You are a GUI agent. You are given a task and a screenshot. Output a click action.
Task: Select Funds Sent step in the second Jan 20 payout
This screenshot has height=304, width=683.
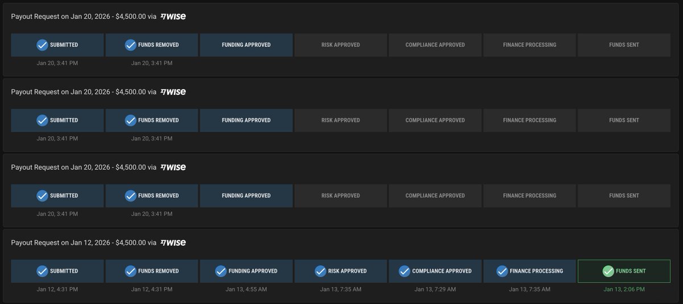coord(624,120)
